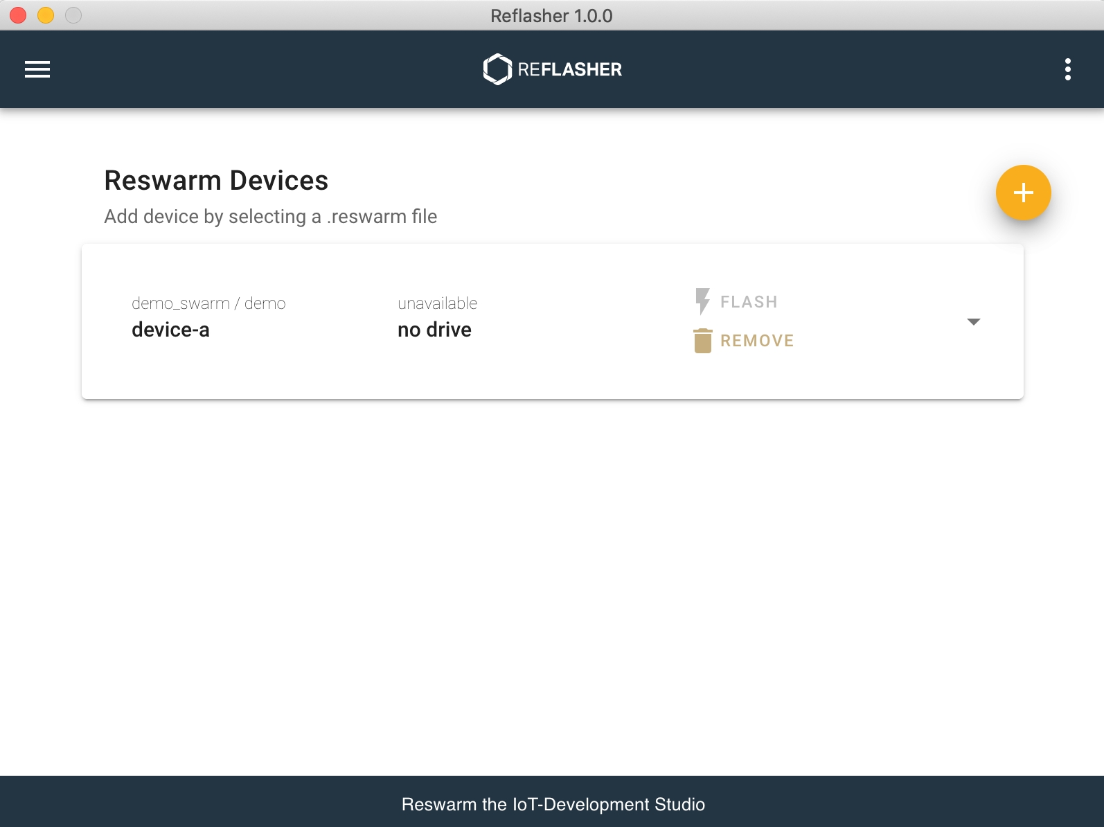
Task: Open the three-dot options menu
Action: click(x=1067, y=69)
